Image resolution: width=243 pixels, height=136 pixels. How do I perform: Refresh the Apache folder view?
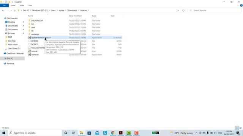[183, 11]
